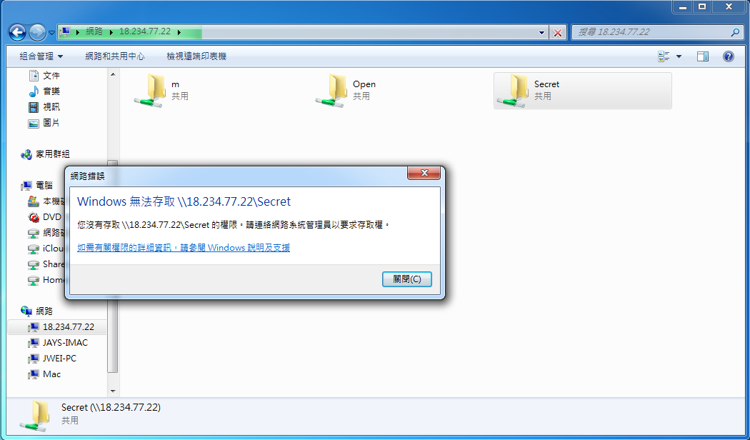
Task: Click the navigation pane scrollbar down arrow
Action: point(113,391)
